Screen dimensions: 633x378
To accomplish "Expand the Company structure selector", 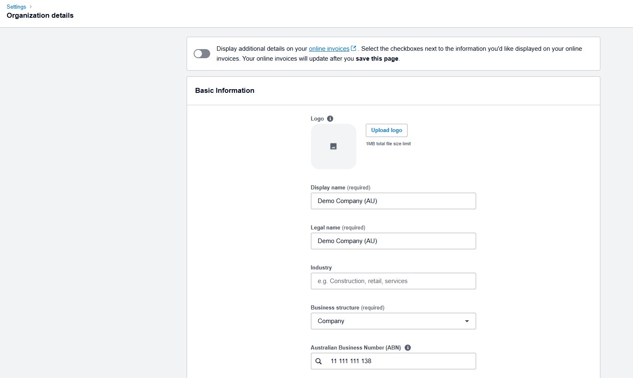I will [393, 321].
